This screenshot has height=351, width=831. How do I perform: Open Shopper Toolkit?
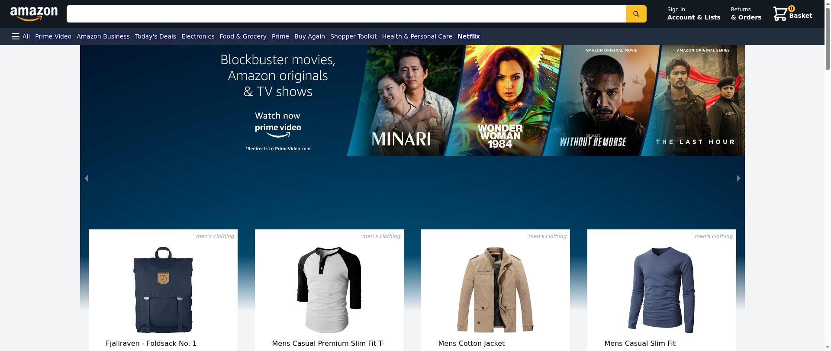pos(353,36)
